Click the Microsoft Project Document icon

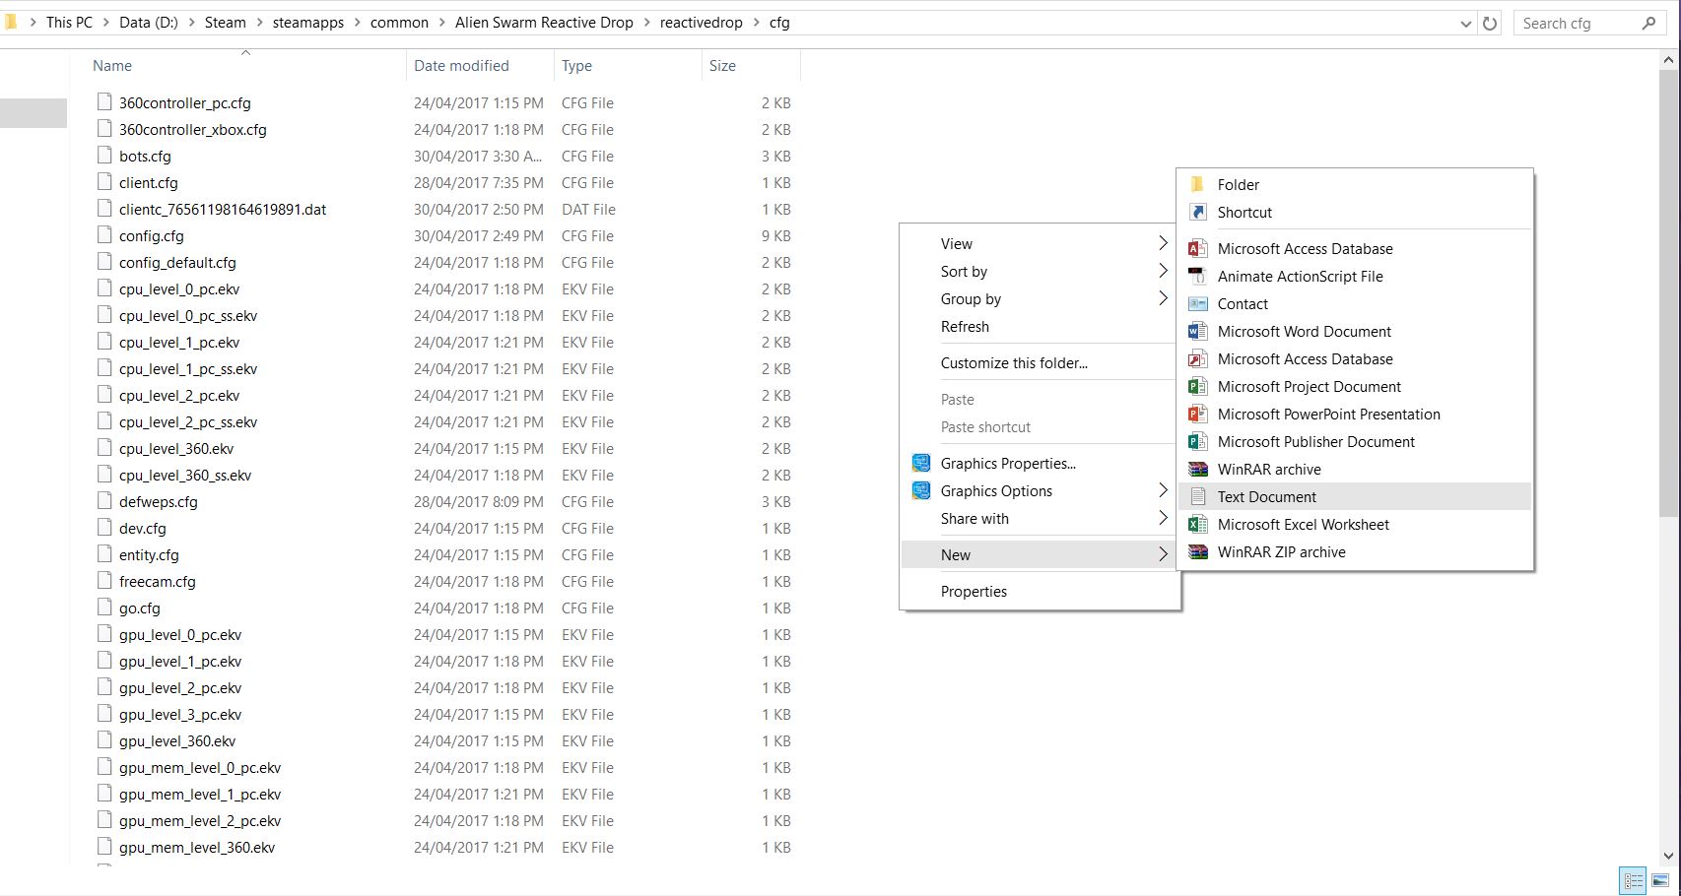(x=1197, y=387)
